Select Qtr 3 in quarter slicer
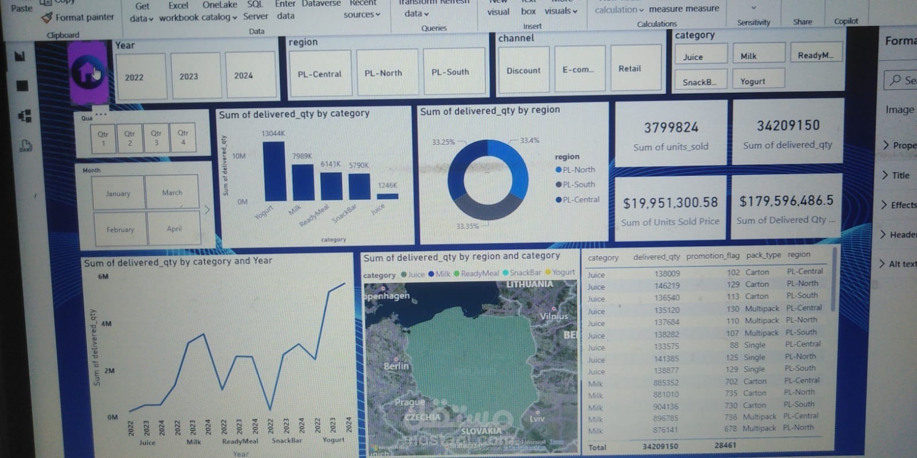Image resolution: width=917 pixels, height=458 pixels. click(156, 137)
